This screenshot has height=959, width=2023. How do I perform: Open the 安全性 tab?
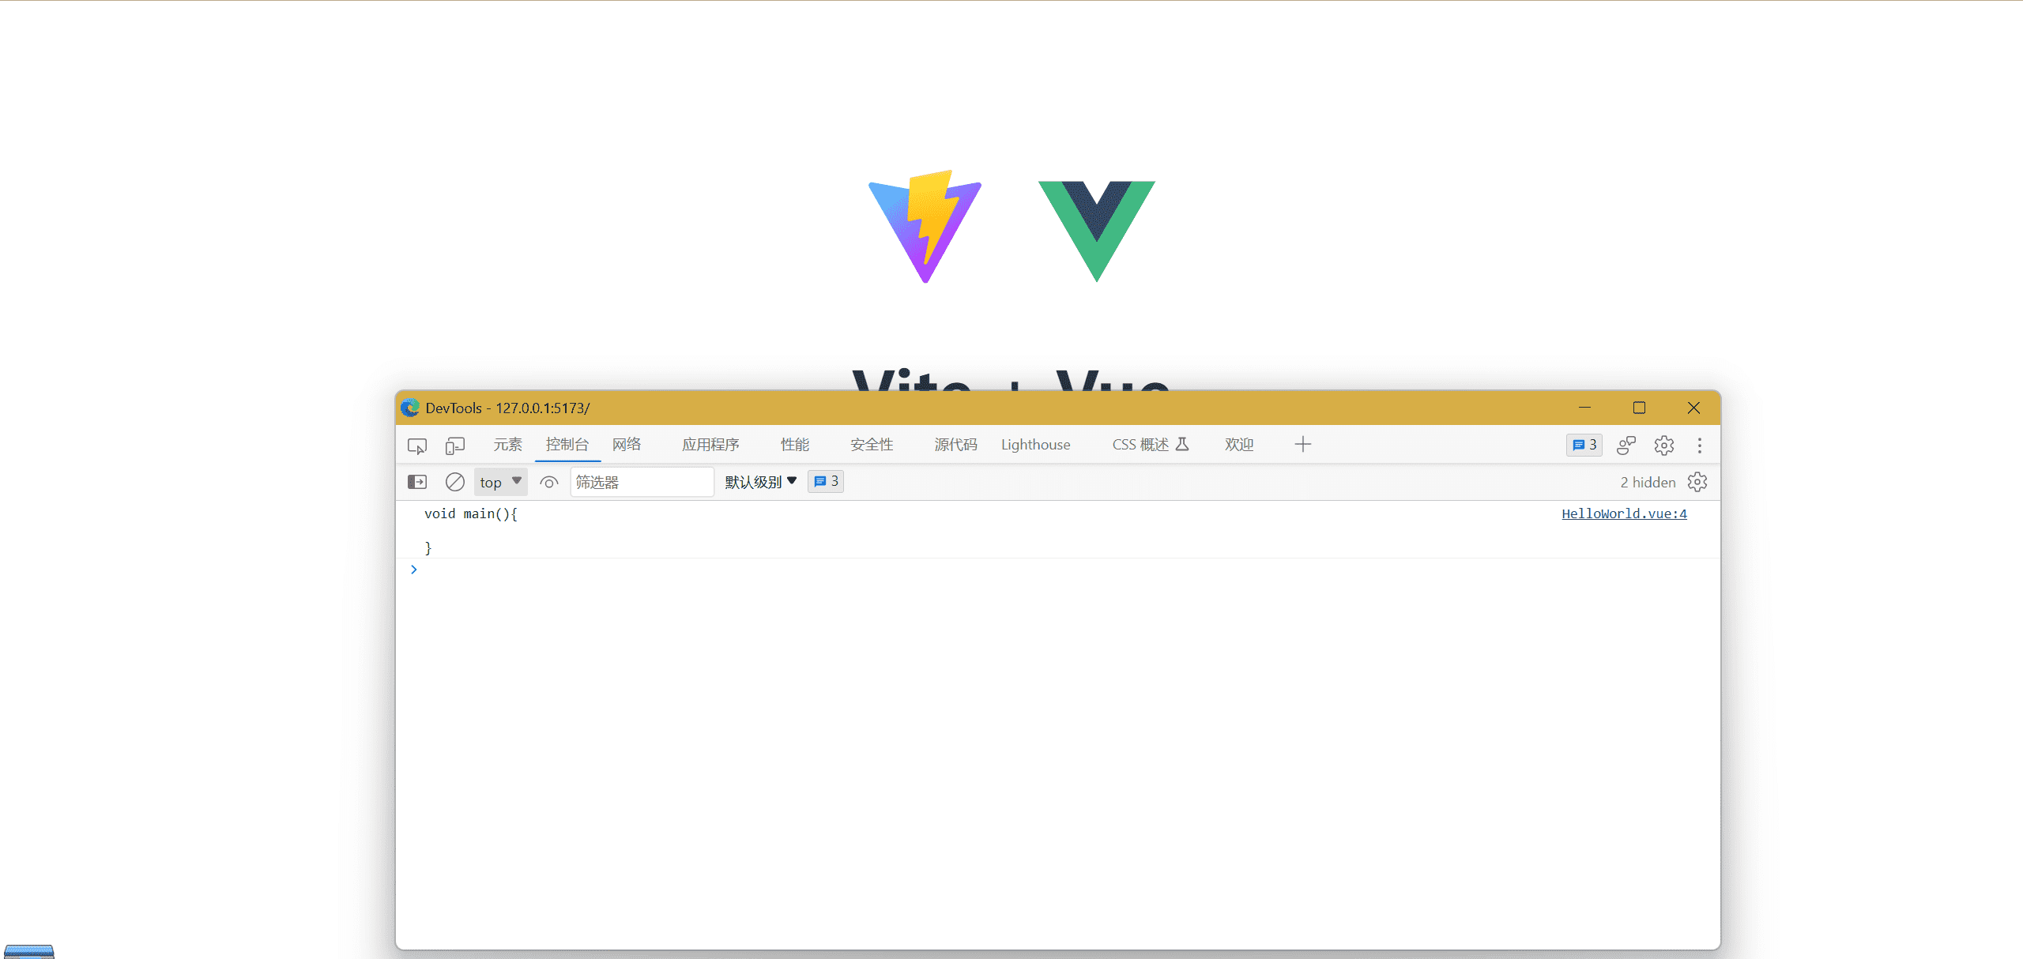pos(872,445)
